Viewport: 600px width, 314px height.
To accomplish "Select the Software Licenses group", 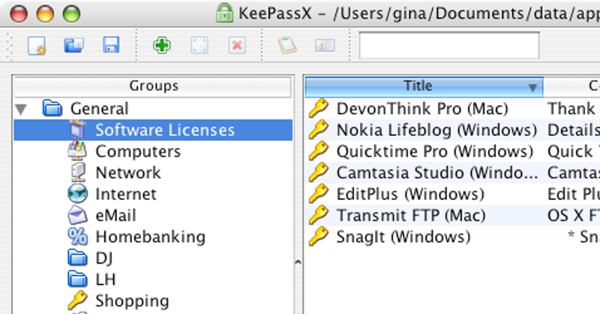I will 153,130.
